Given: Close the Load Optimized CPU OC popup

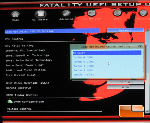Looking at the screenshot, I should pyautogui.click(x=140, y=46).
